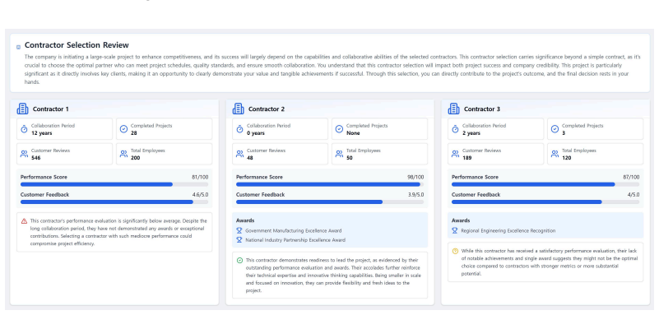Click Contractor 3 collaboration period stopwatch icon
Screen dimensions: 659x315
coord(455,129)
